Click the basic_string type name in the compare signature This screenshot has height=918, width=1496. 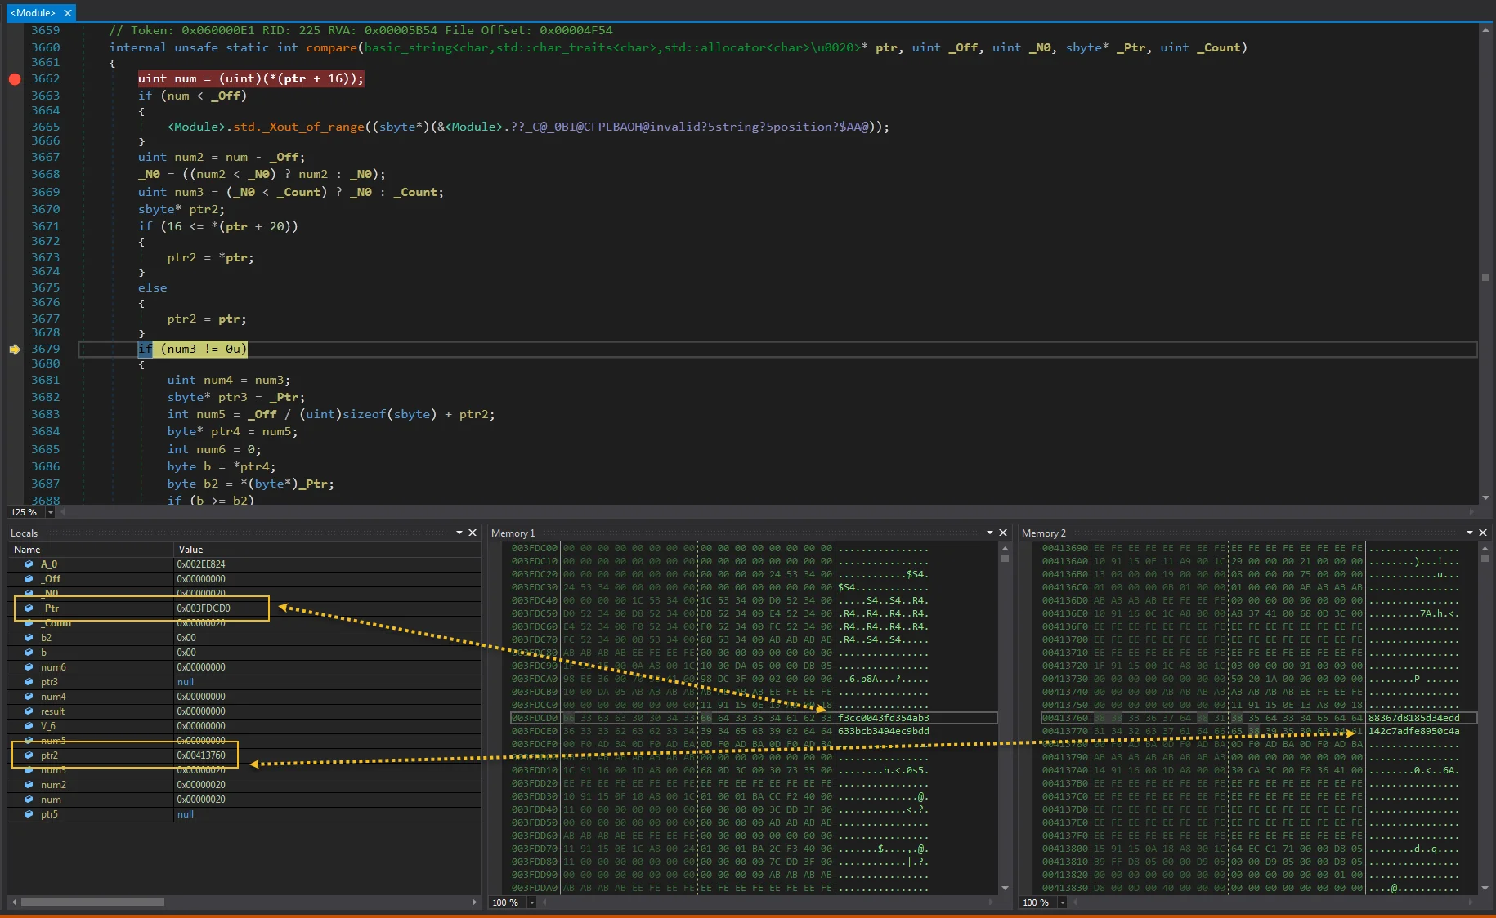(408, 48)
